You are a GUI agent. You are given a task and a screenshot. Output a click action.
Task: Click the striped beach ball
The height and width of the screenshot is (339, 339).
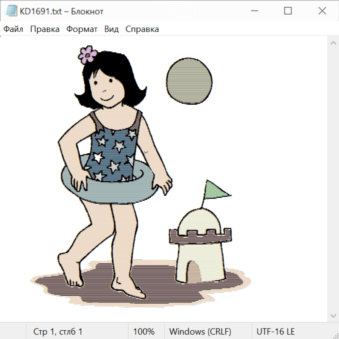tap(189, 81)
